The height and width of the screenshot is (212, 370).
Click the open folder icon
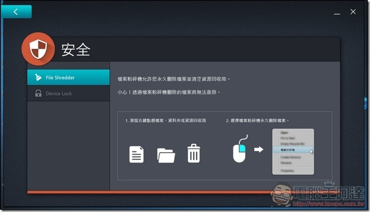coord(166,155)
